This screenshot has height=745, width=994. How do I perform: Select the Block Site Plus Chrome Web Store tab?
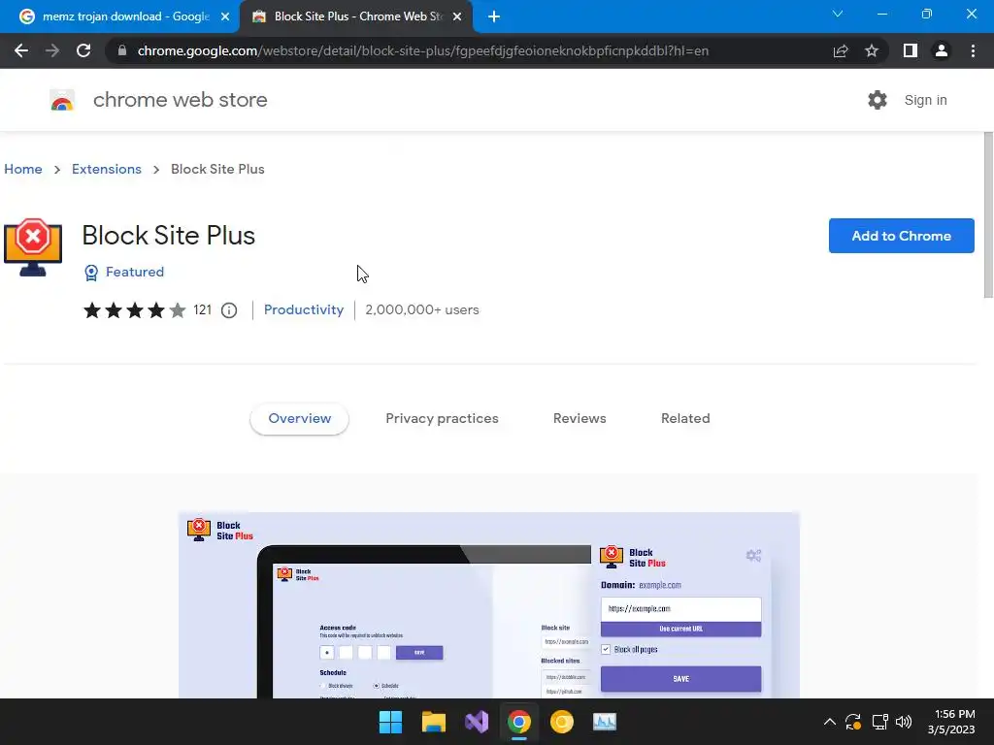pyautogui.click(x=355, y=16)
